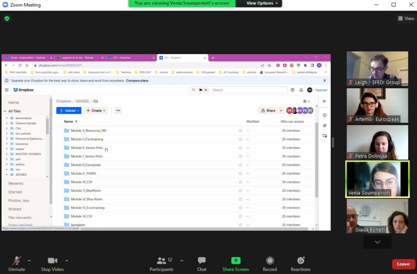This screenshot has width=417, height=274.
Task: Star the Module 7_Xenios Polis folder
Action: [240, 156]
